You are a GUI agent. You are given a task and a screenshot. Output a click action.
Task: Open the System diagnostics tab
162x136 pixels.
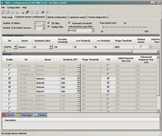tap(97, 17)
